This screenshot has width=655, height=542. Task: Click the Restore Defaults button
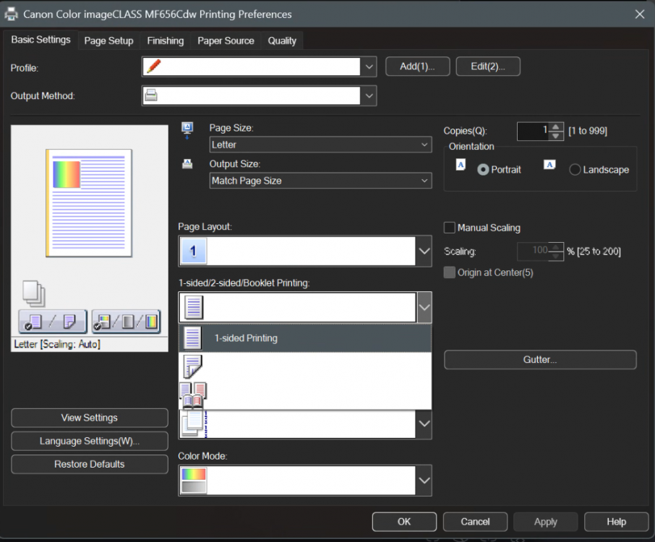click(x=90, y=464)
